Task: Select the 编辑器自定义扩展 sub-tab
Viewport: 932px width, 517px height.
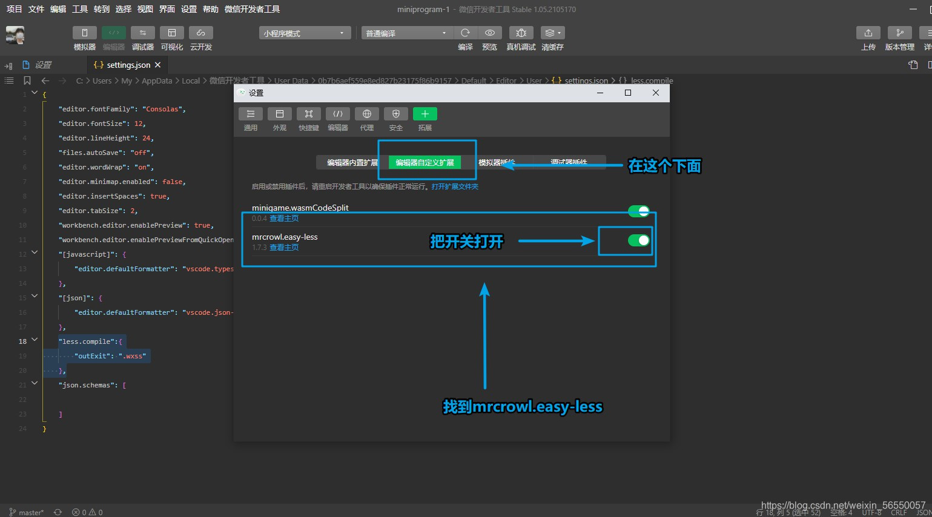Action: (425, 162)
